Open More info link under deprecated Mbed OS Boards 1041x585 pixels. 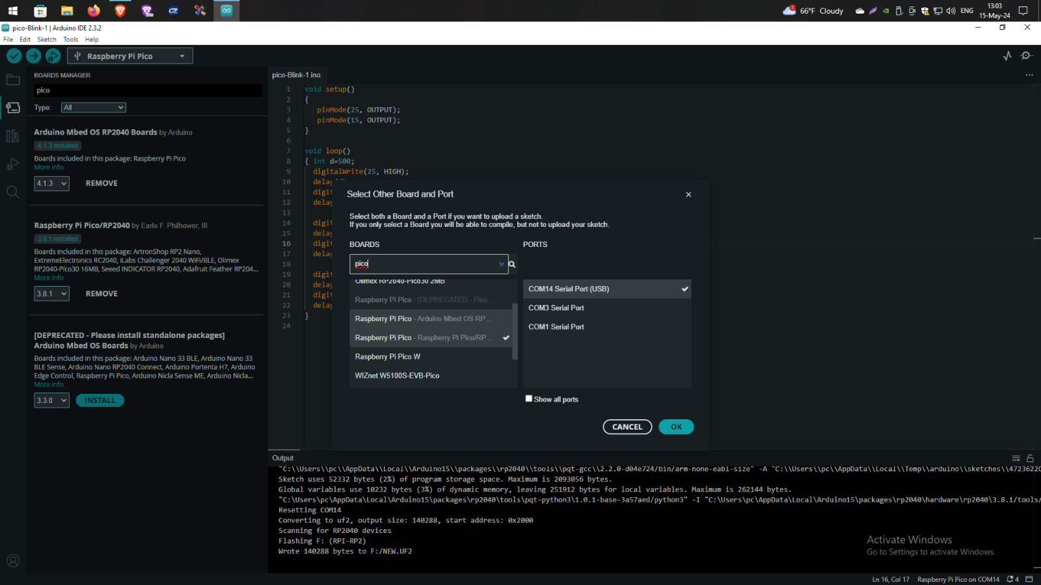coord(49,384)
